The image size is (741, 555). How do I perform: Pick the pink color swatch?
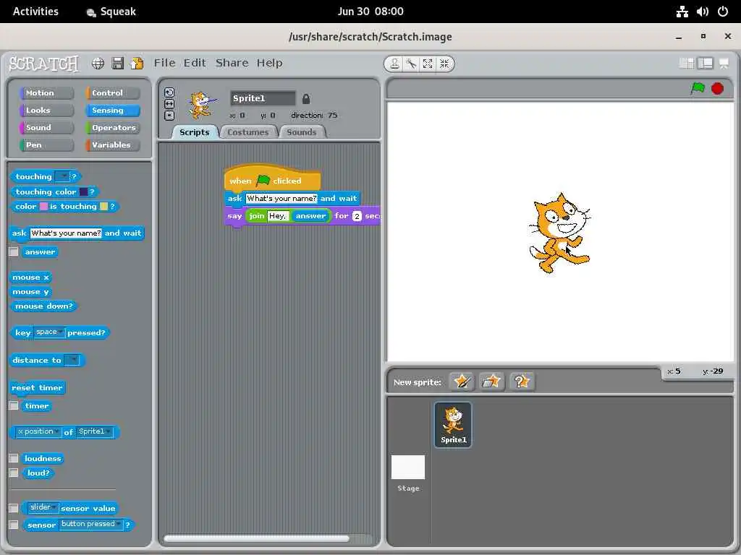(x=43, y=206)
